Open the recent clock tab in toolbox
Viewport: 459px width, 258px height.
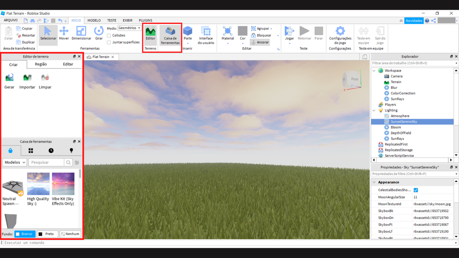[51, 150]
